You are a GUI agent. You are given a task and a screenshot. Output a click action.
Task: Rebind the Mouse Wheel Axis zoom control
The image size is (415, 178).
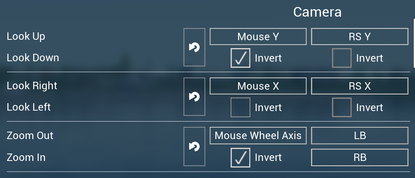pos(258,136)
